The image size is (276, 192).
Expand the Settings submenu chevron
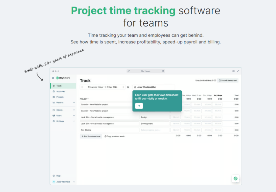[x=74, y=121]
